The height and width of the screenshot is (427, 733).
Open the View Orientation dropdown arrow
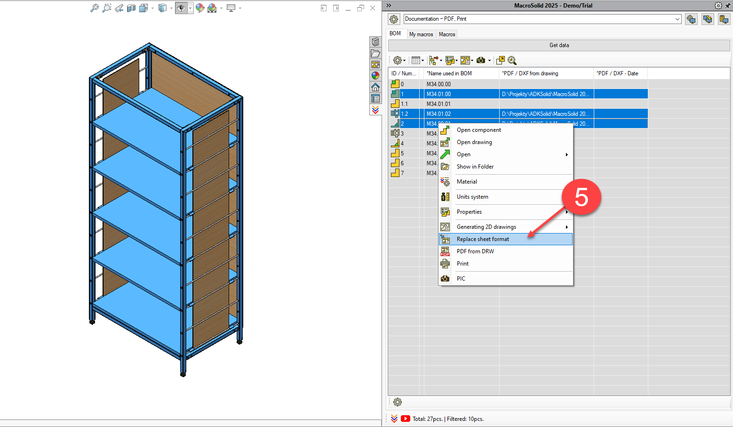point(152,8)
